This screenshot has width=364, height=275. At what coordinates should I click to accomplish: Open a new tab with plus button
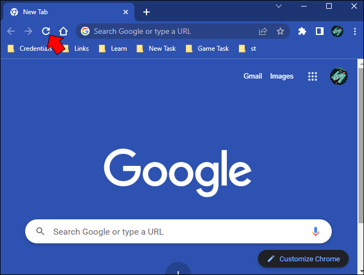click(x=146, y=12)
